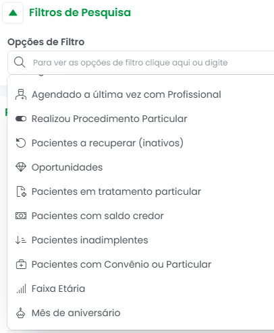Click the magnifying glass search icon

point(20,62)
